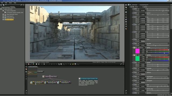Click the save image icon in render toolbar

[75, 64]
